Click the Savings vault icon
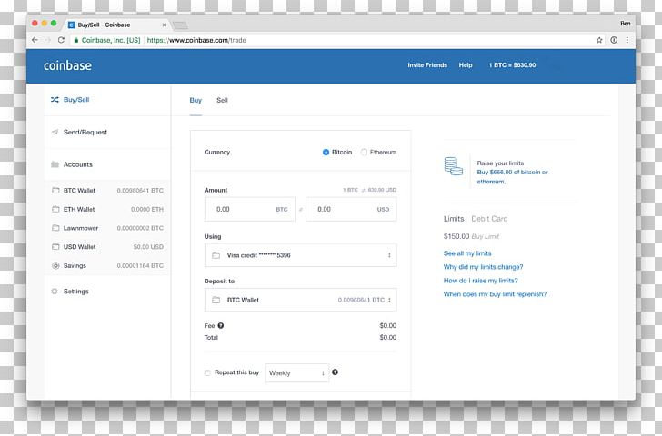This screenshot has height=436, width=662. 55,265
